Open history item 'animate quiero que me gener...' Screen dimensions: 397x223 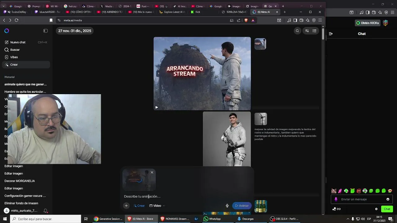pyautogui.click(x=25, y=84)
